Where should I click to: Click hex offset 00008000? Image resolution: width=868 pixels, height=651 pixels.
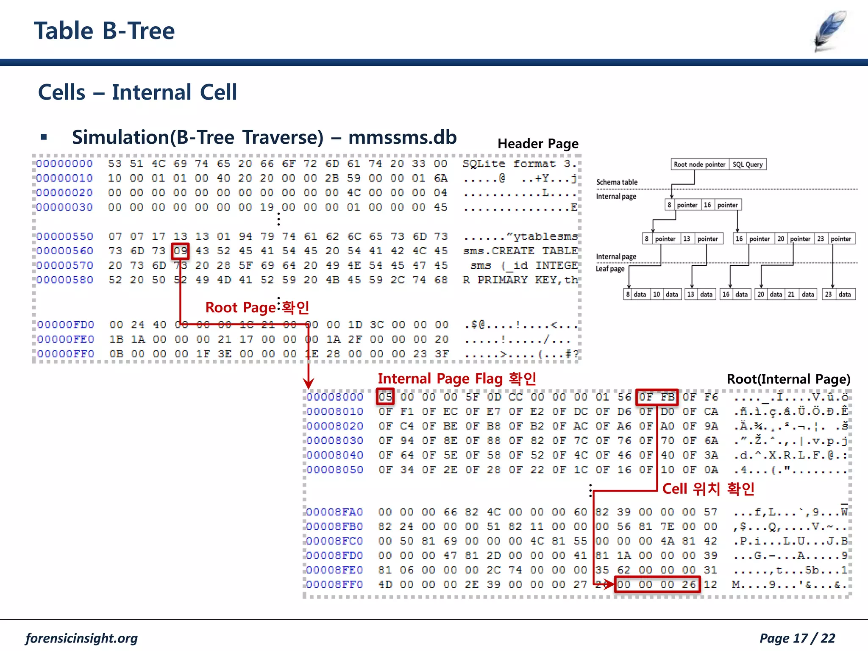335,397
